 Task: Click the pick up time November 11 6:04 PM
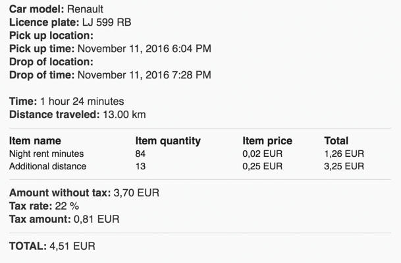click(144, 49)
